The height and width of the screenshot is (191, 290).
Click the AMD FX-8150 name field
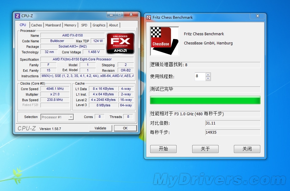(x=72, y=35)
